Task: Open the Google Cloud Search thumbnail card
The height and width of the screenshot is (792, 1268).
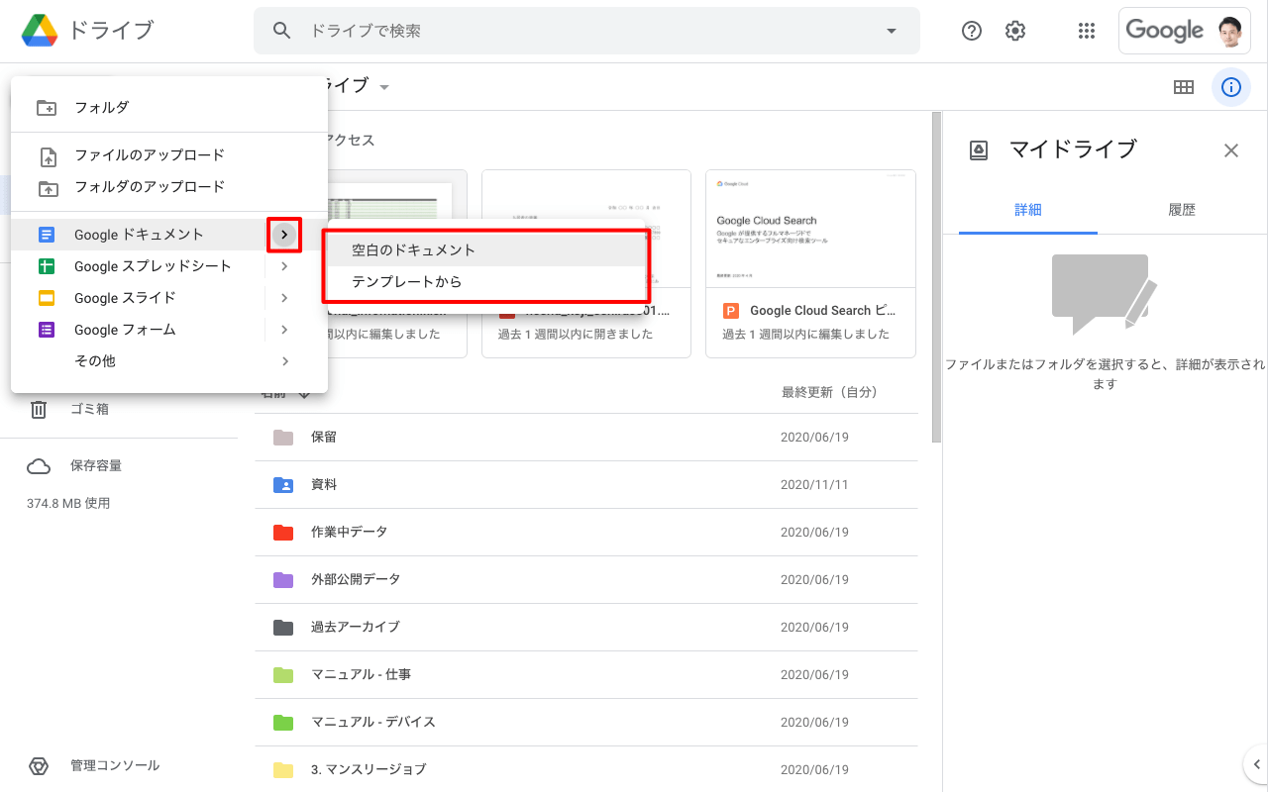Action: pyautogui.click(x=810, y=263)
